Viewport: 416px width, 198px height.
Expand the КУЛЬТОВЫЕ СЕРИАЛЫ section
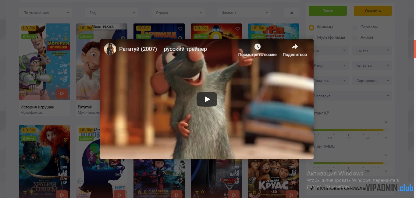341,189
